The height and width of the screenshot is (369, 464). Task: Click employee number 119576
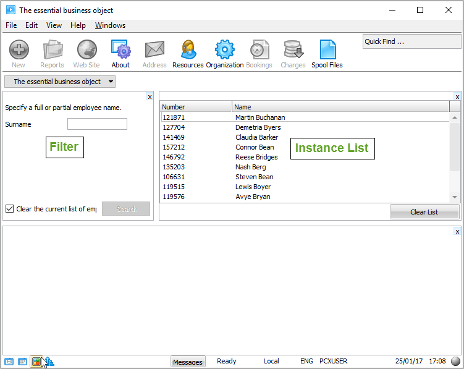tap(174, 197)
